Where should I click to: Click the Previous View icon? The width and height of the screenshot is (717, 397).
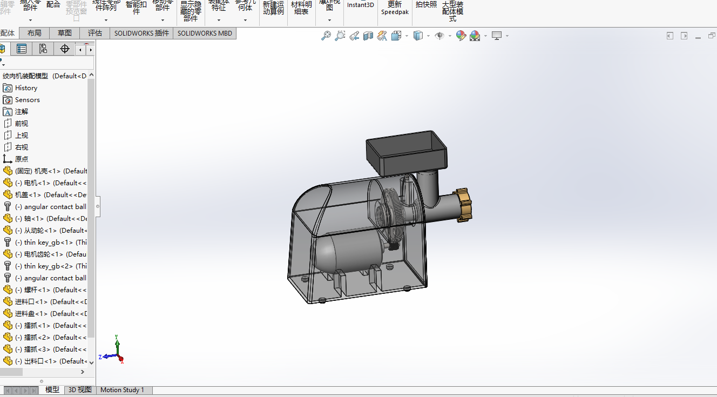click(x=354, y=36)
